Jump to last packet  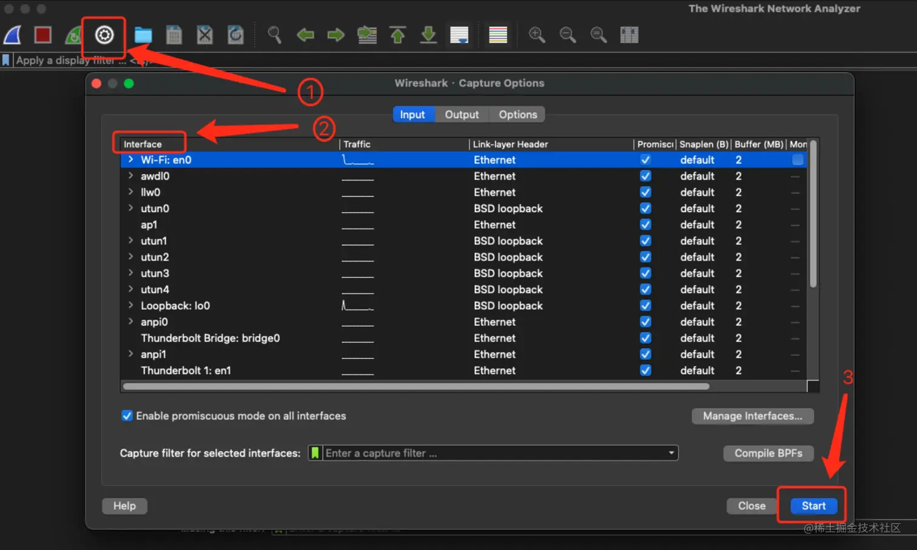click(x=428, y=35)
